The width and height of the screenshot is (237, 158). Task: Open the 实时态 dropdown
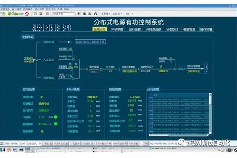[117, 14]
